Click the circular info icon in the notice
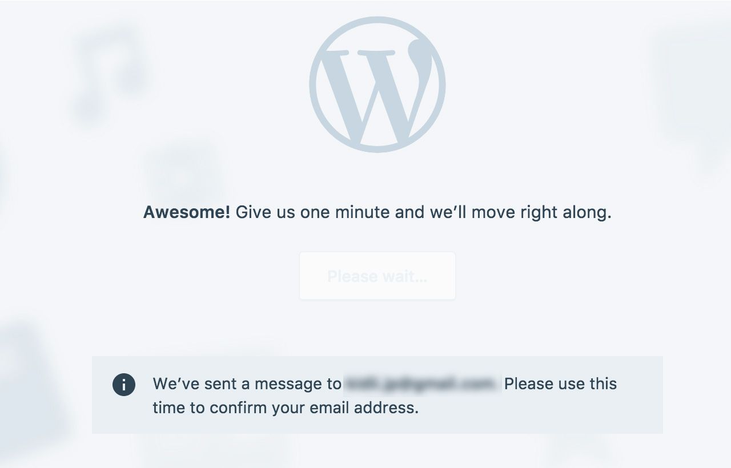 [x=124, y=385]
